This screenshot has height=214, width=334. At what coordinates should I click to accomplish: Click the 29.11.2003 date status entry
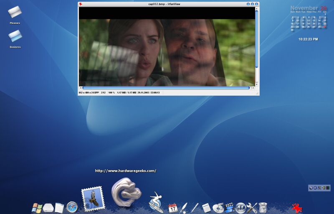tap(149, 93)
